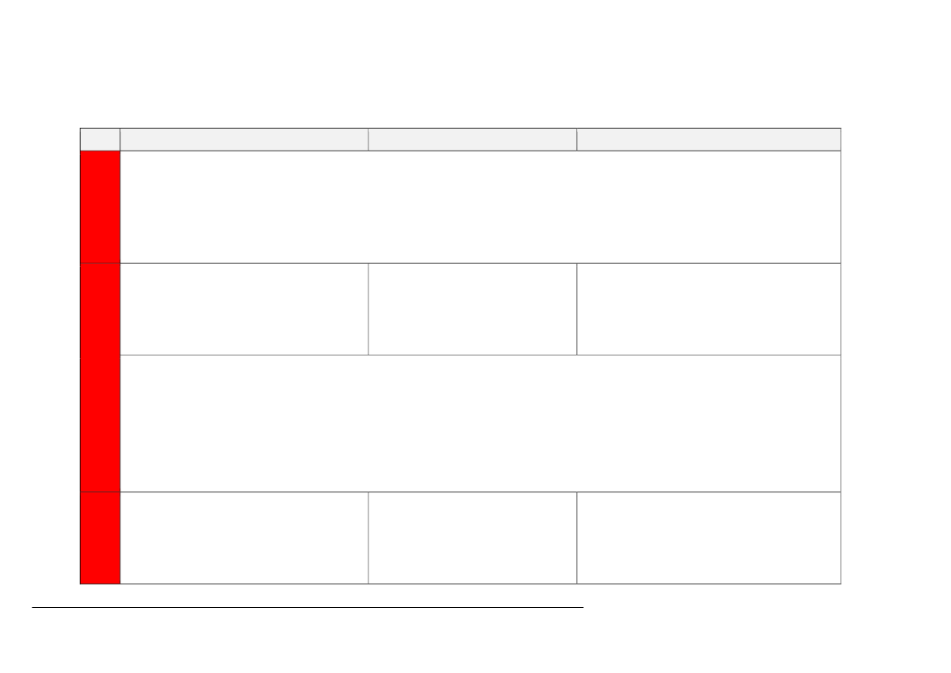Select the fourth, rightmost gray header cell
951x673 pixels.
pyautogui.click(x=709, y=140)
